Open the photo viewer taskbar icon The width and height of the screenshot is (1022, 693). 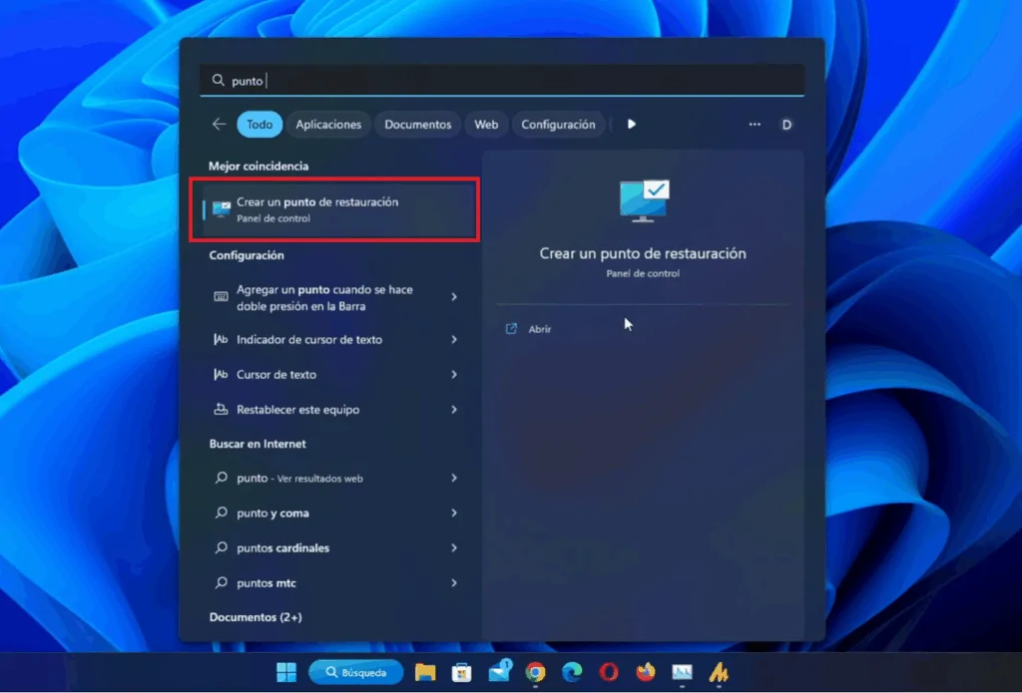[682, 672]
